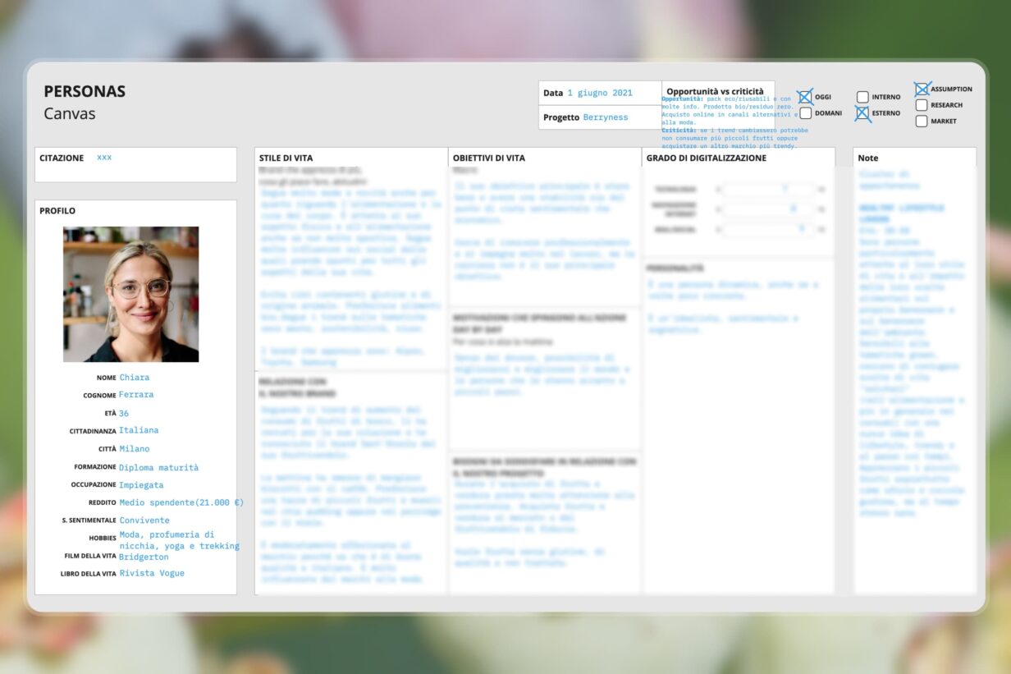The width and height of the screenshot is (1011, 674).
Task: Select the city value 'Milano'
Action: click(x=134, y=449)
